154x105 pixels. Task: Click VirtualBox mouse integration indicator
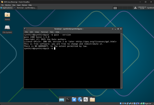click(x=141, y=103)
